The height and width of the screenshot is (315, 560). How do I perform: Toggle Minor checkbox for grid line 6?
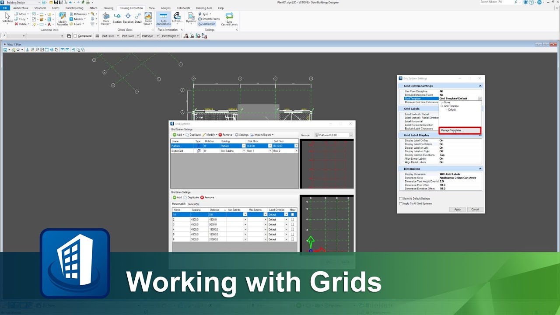click(292, 239)
